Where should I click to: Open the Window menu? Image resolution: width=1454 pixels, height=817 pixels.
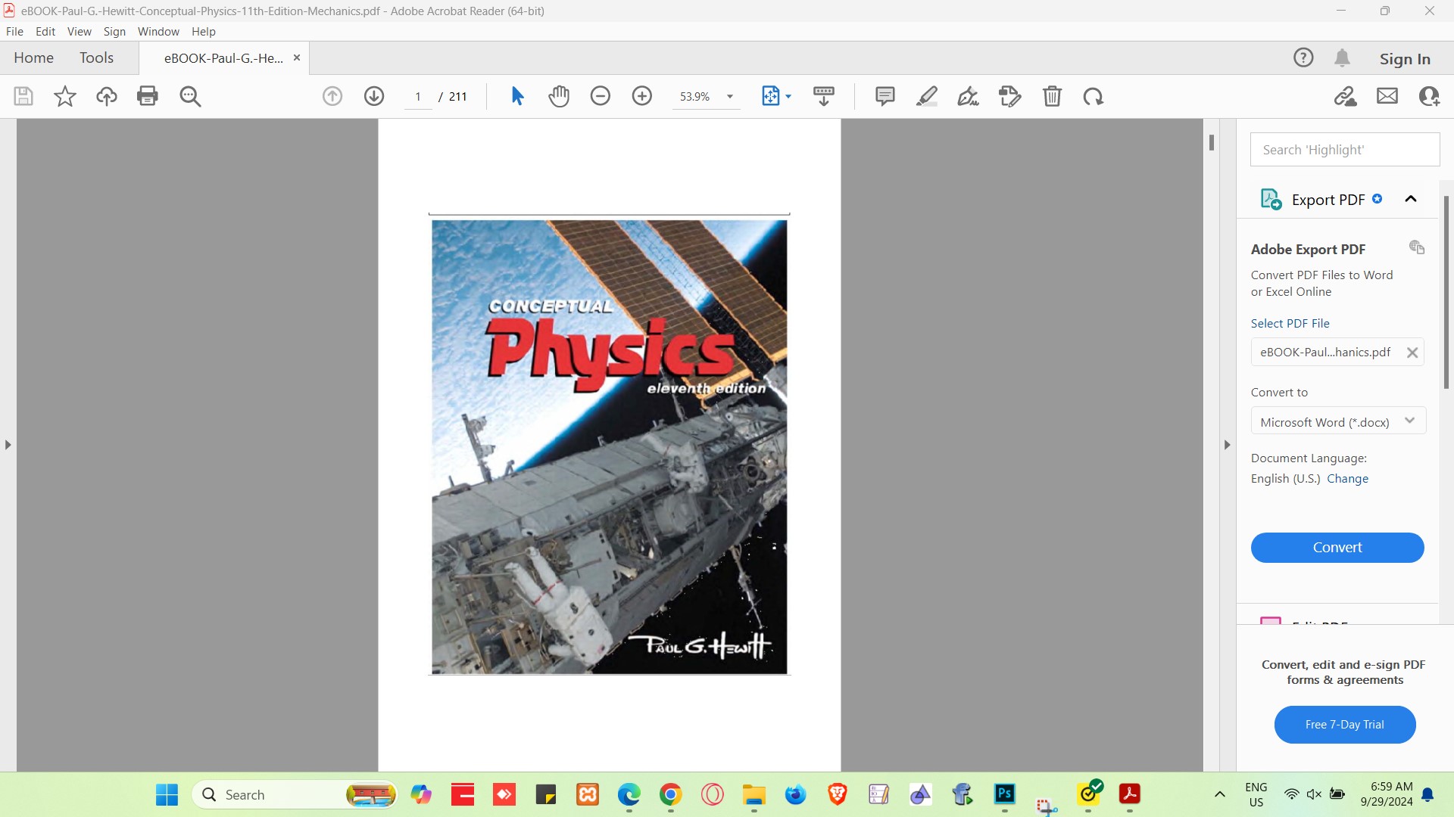(158, 32)
